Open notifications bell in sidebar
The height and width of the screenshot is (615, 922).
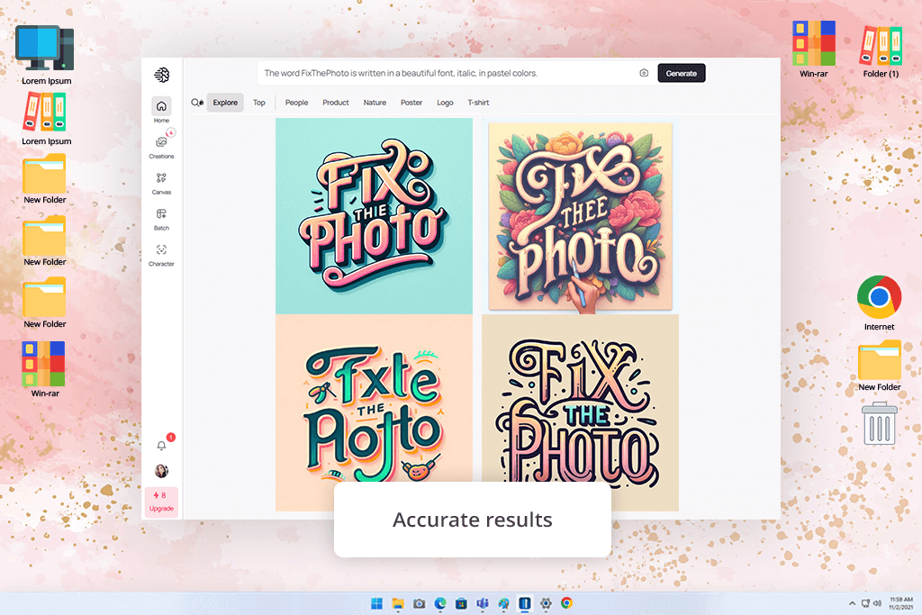(x=162, y=446)
